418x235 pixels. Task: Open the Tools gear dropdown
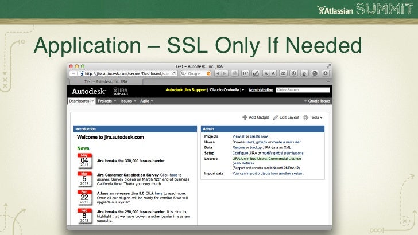313,117
